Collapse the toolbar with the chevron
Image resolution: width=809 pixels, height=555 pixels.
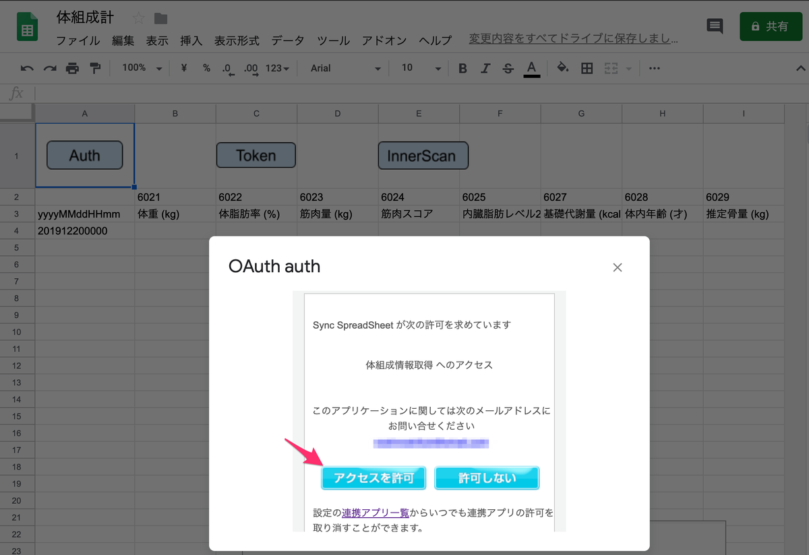point(800,68)
